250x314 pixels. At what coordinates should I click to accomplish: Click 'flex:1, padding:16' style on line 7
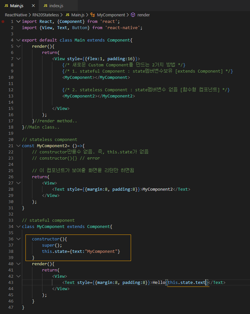point(110,59)
